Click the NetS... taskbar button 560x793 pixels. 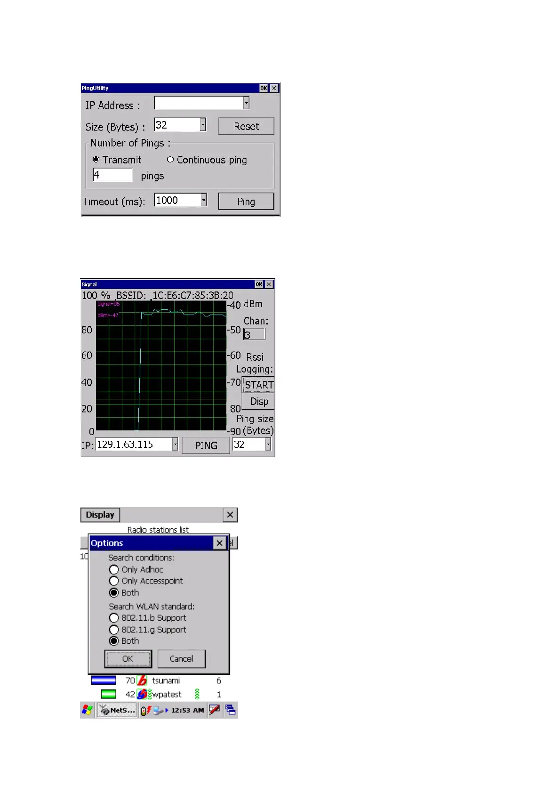coord(117,710)
